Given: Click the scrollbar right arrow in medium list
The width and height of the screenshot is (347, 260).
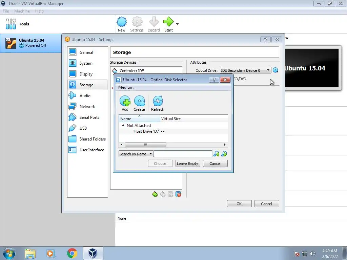Looking at the screenshot, I should pyautogui.click(x=225, y=145).
